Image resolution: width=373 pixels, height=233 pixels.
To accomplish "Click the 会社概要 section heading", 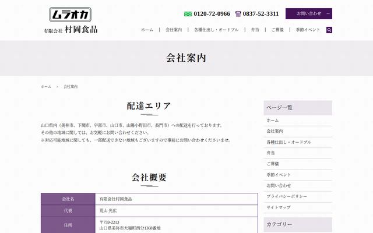I will 149,177.
